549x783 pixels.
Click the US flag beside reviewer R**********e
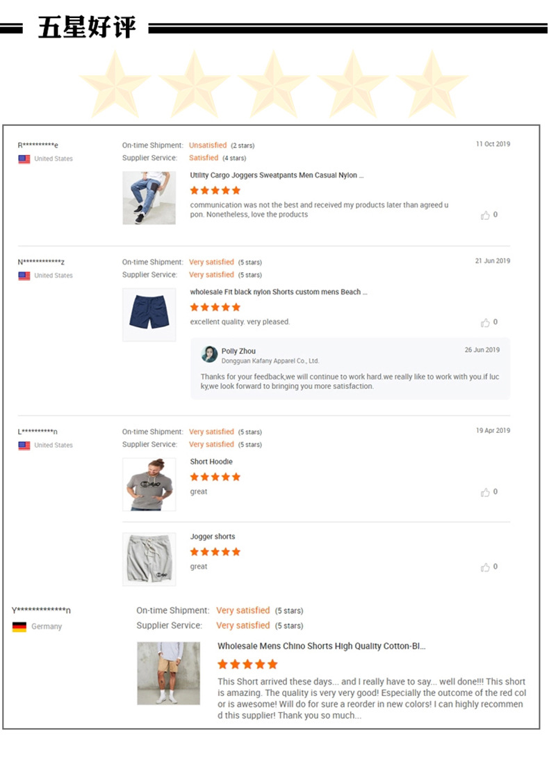click(x=24, y=159)
